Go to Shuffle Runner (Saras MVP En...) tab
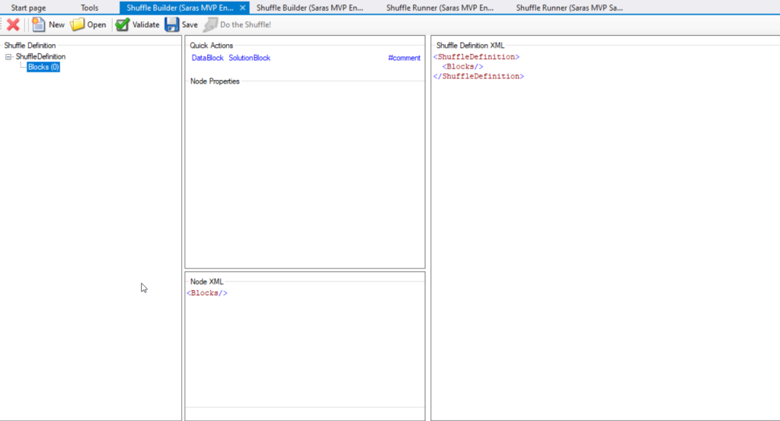This screenshot has height=421, width=780. pyautogui.click(x=440, y=8)
